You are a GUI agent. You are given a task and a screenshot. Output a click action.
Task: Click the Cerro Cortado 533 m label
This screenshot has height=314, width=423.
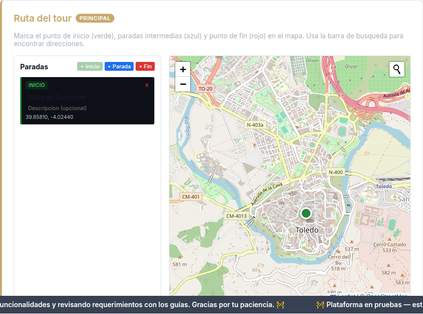click(x=390, y=247)
